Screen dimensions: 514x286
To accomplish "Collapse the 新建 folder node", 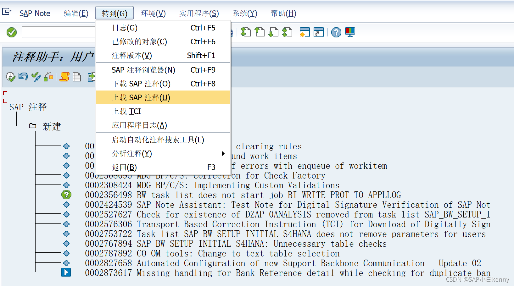I will pyautogui.click(x=33, y=126).
